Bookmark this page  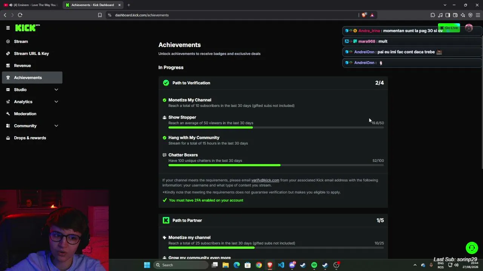100,15
